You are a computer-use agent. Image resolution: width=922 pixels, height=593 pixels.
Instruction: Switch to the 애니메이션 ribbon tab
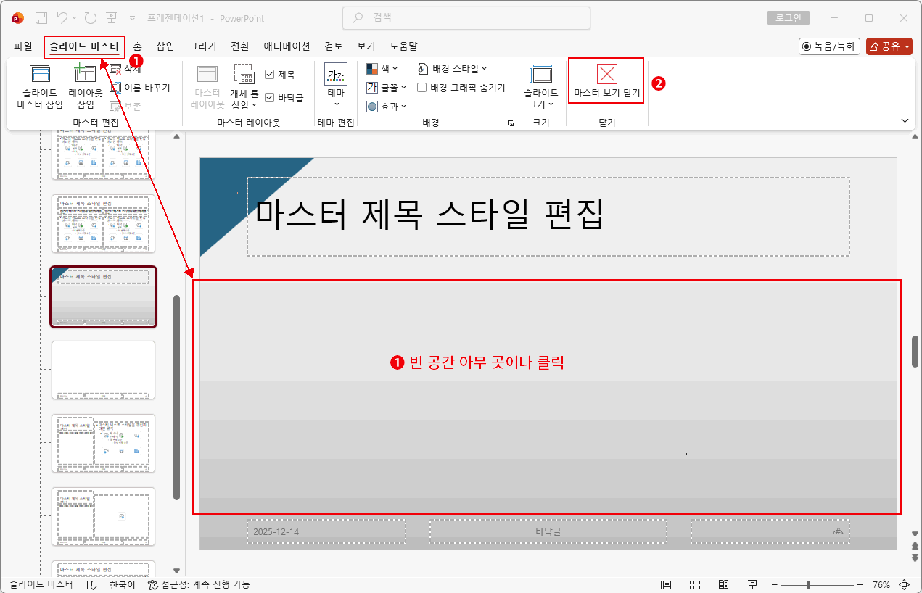tap(286, 46)
